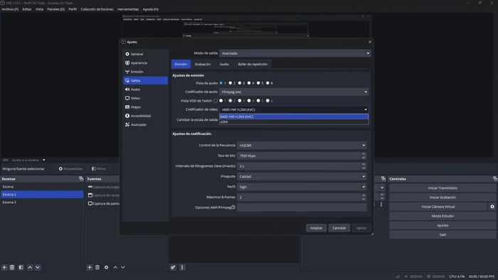Select Captura de pantalla source row
The width and height of the screenshot is (498, 280).
click(104, 203)
